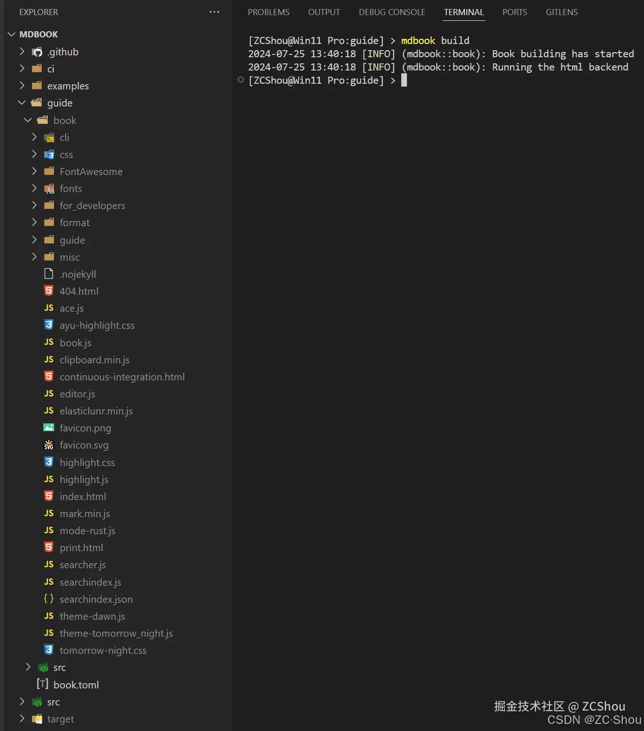Open the DEBUG CONSOLE tab
644x731 pixels.
pyautogui.click(x=392, y=12)
